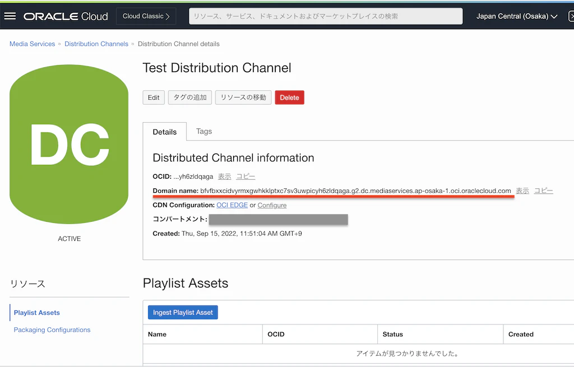Click the domain name text
The width and height of the screenshot is (574, 367).
(x=355, y=191)
